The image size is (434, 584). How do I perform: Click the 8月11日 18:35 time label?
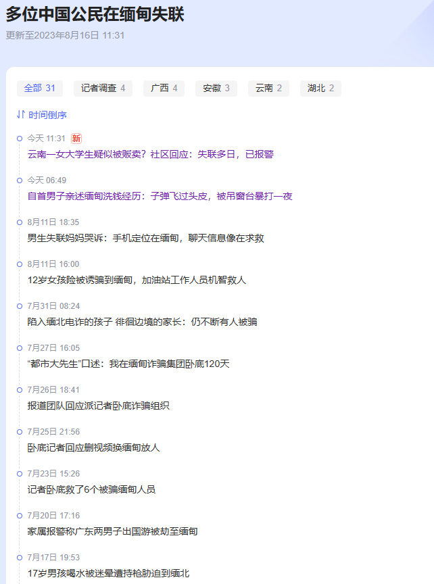click(53, 222)
